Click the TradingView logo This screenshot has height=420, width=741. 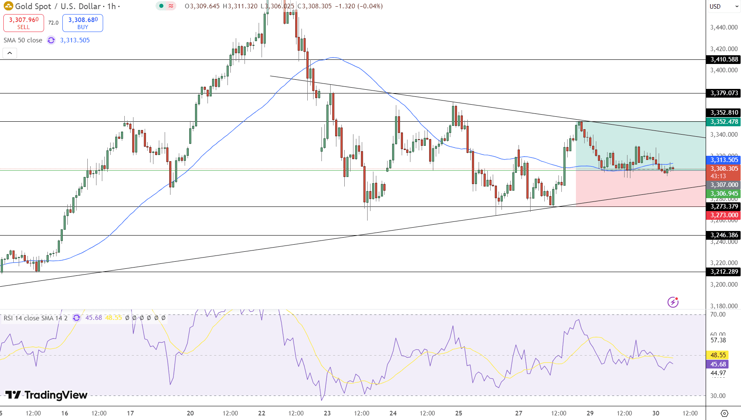[x=46, y=395]
